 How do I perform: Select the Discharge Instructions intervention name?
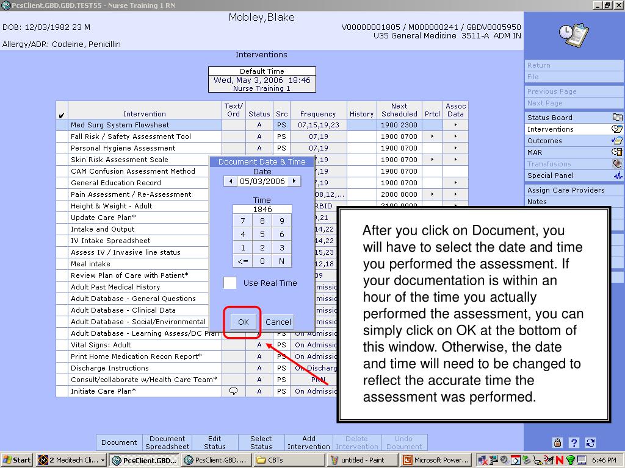pyautogui.click(x=110, y=368)
